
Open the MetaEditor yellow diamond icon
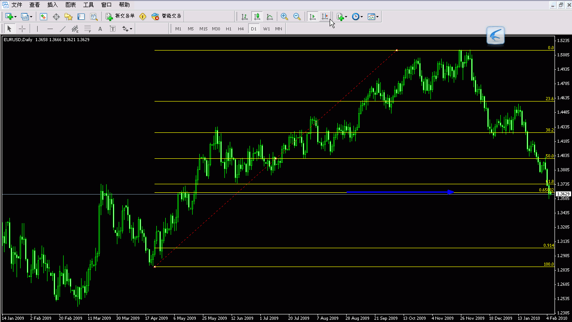(x=142, y=17)
